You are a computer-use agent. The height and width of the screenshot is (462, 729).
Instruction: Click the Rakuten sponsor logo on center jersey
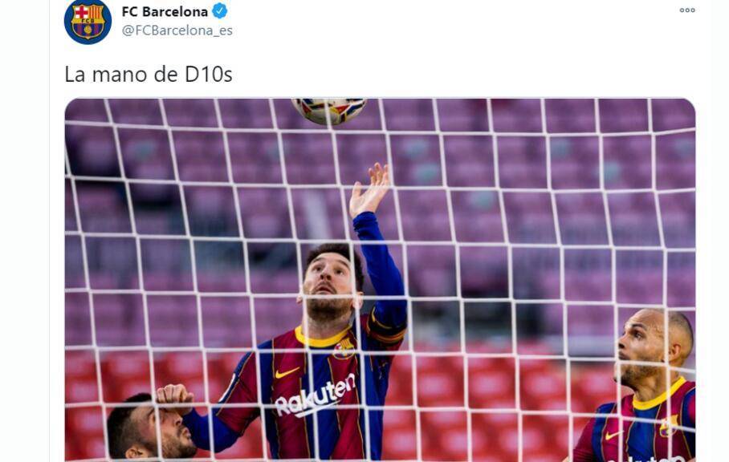(316, 396)
